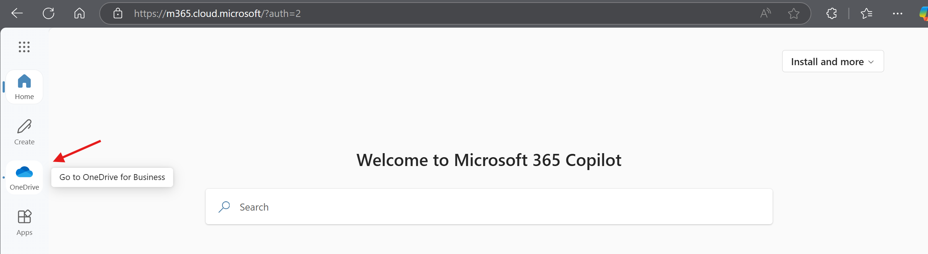Open the Microsoft 365 app launcher grid
Screen dimensions: 928x254
pyautogui.click(x=24, y=47)
